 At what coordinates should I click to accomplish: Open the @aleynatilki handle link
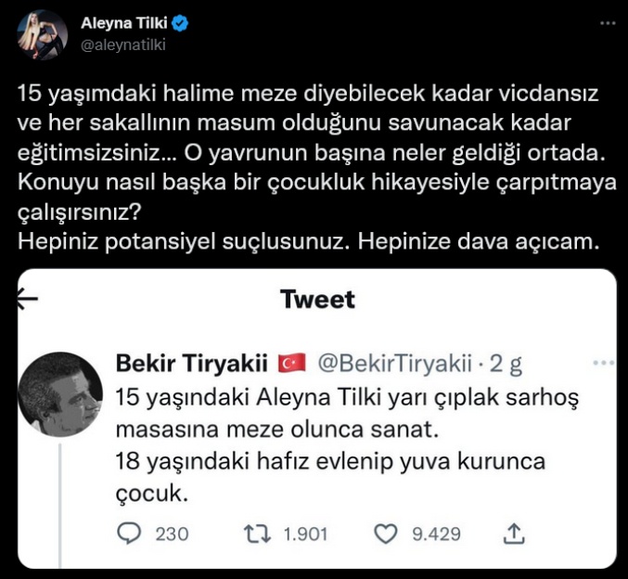[x=122, y=44]
